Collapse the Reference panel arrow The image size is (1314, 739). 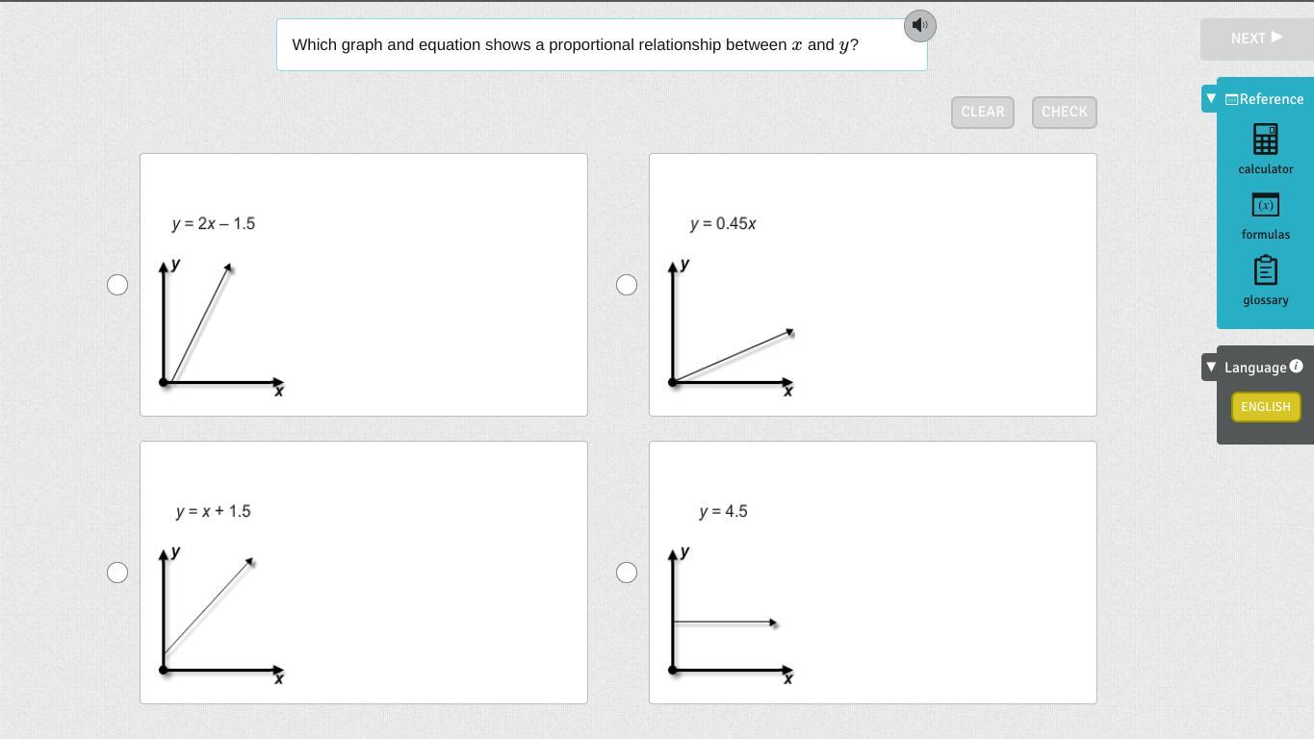1211,99
